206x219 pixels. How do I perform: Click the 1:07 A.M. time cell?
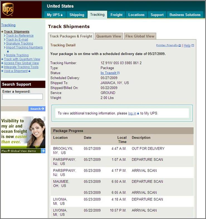[x=119, y=160]
